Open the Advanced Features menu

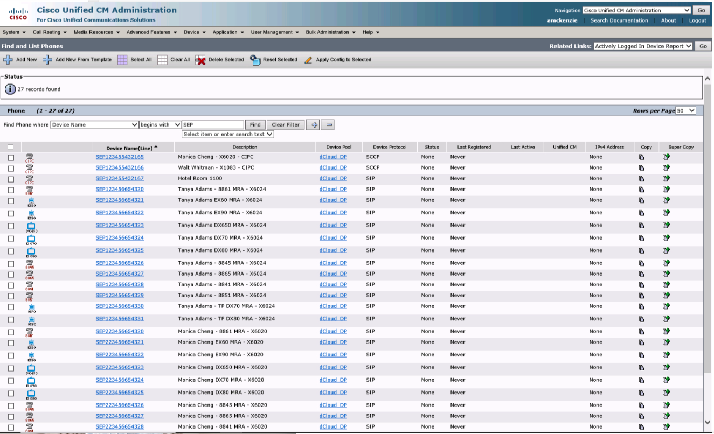151,32
